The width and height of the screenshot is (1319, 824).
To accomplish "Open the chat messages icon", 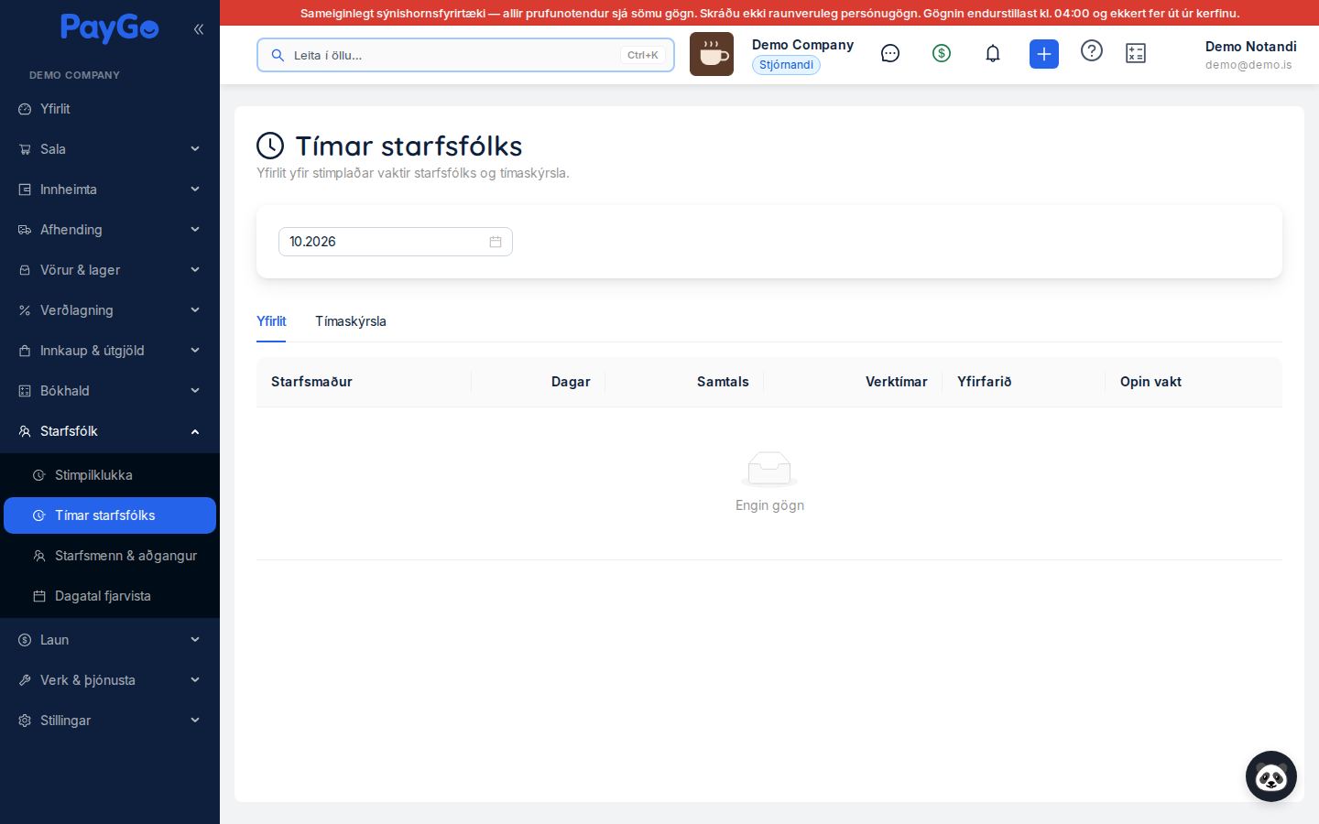I will [890, 54].
